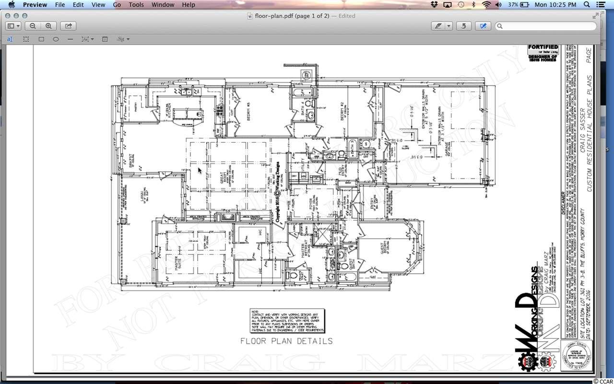The width and height of the screenshot is (614, 384).
Task: Click the zoom in magnifier button
Action: click(48, 26)
